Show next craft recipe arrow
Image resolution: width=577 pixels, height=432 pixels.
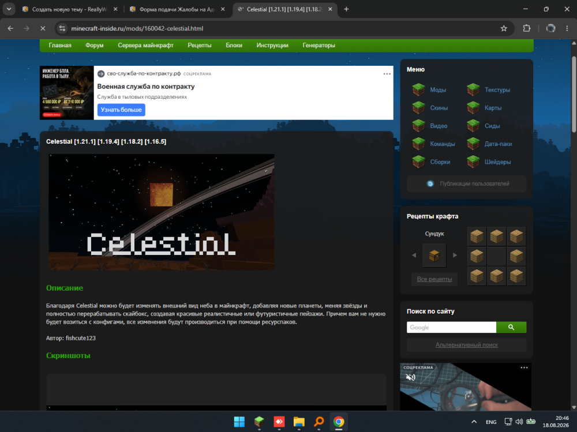click(x=455, y=255)
